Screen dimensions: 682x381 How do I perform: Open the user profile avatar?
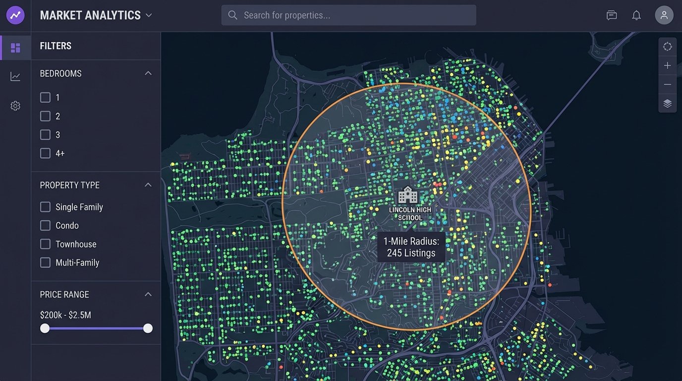coord(664,15)
